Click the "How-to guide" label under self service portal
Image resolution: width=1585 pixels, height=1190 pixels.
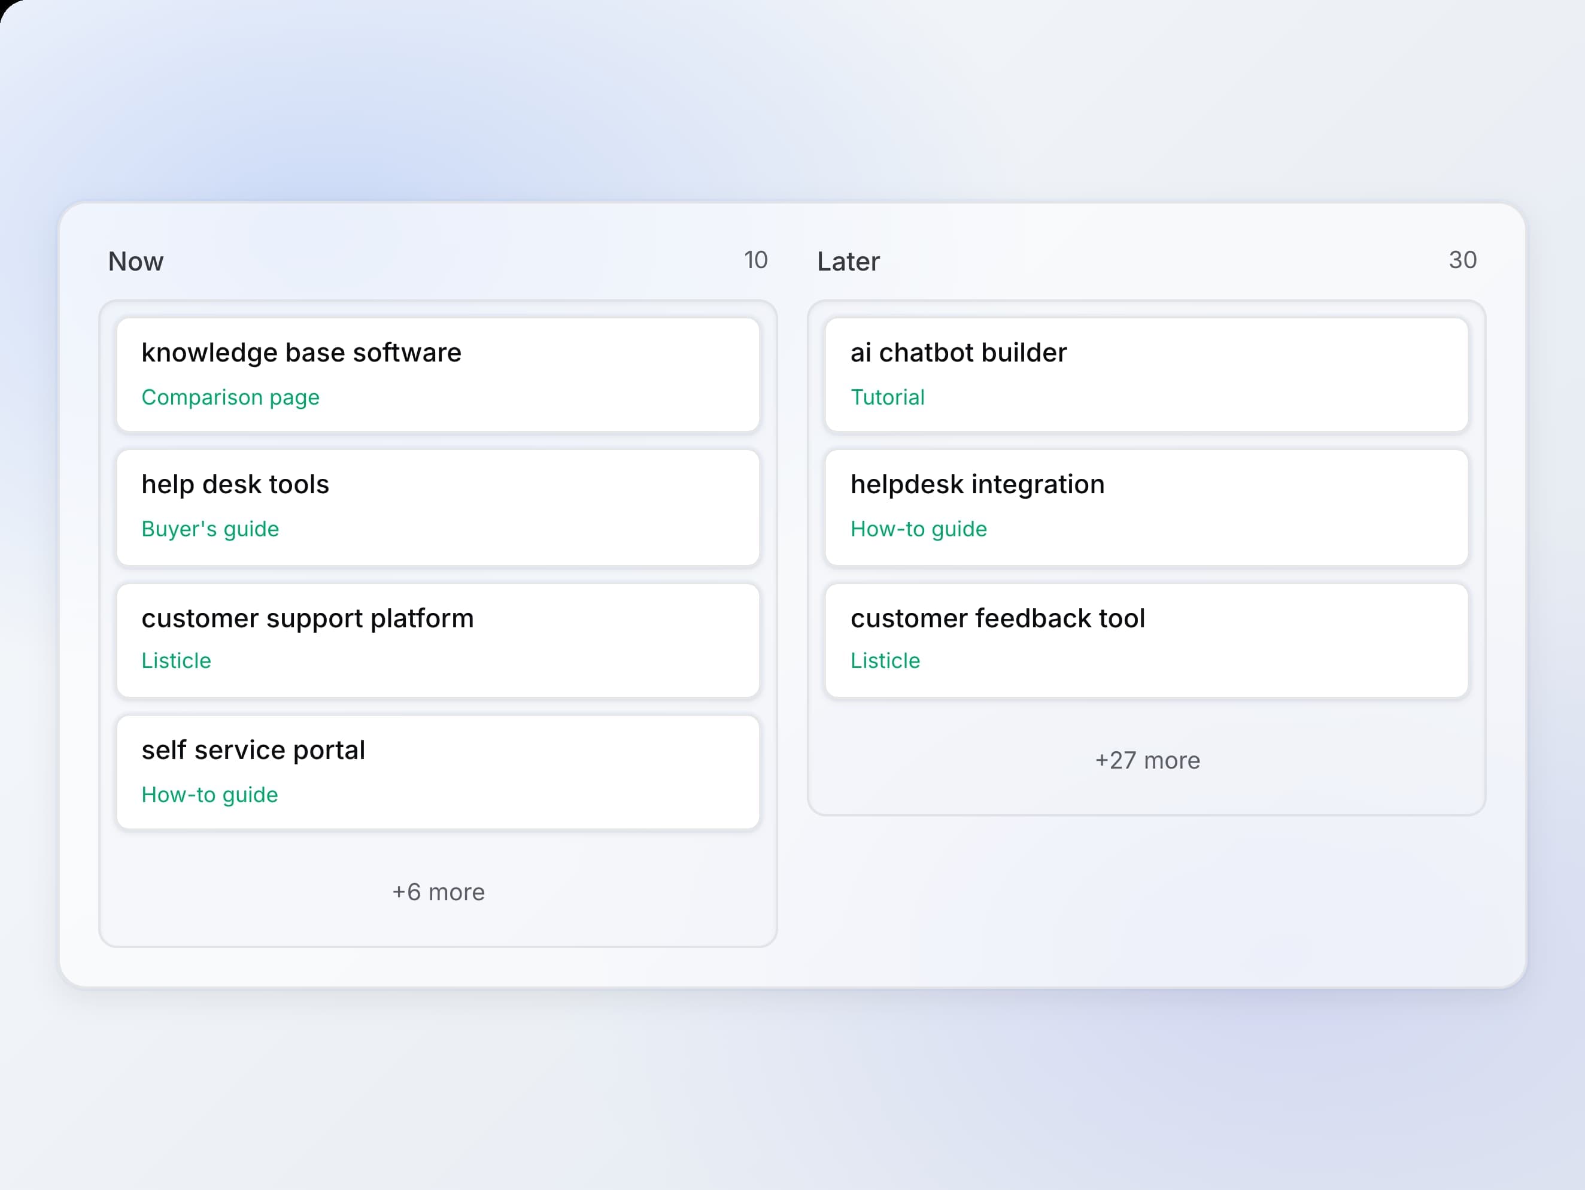210,794
